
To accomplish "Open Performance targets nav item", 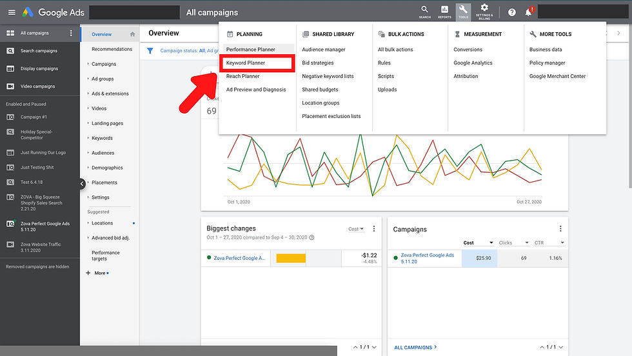I will (106, 255).
